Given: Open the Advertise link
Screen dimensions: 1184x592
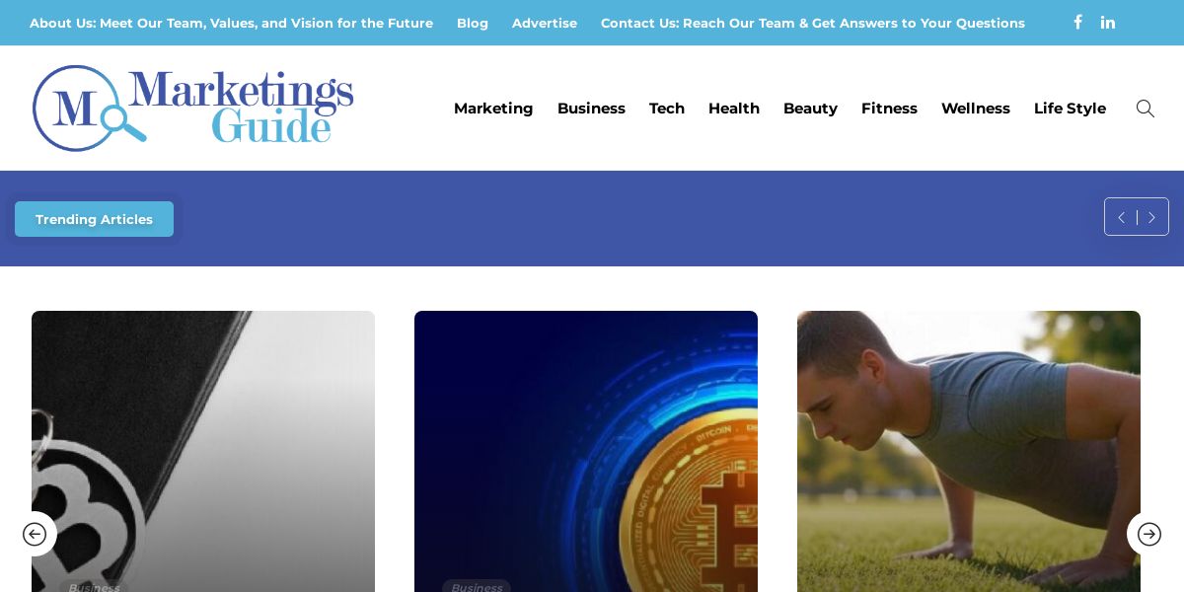Looking at the screenshot, I should point(545,23).
